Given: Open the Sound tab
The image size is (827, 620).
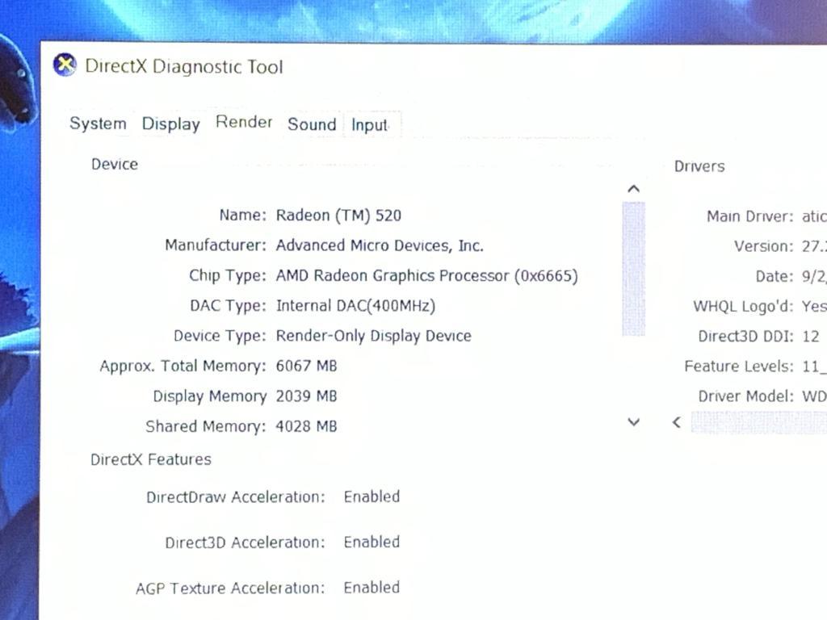Looking at the screenshot, I should [x=312, y=124].
